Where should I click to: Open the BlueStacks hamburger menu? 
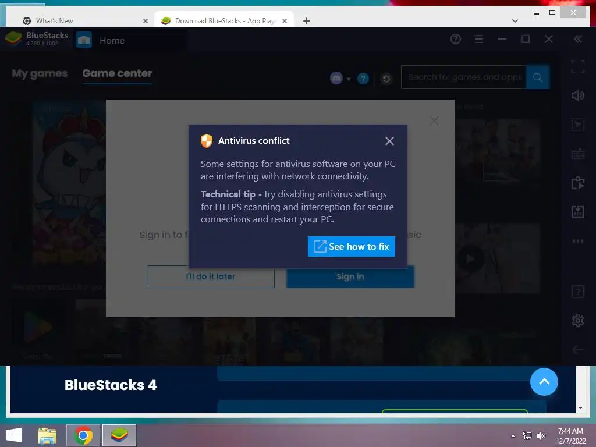[478, 39]
